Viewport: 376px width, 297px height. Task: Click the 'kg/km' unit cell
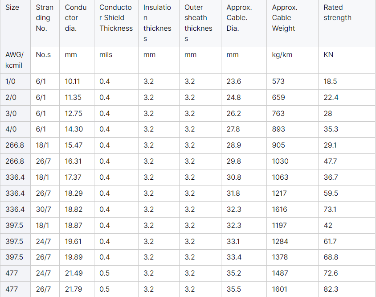click(282, 55)
